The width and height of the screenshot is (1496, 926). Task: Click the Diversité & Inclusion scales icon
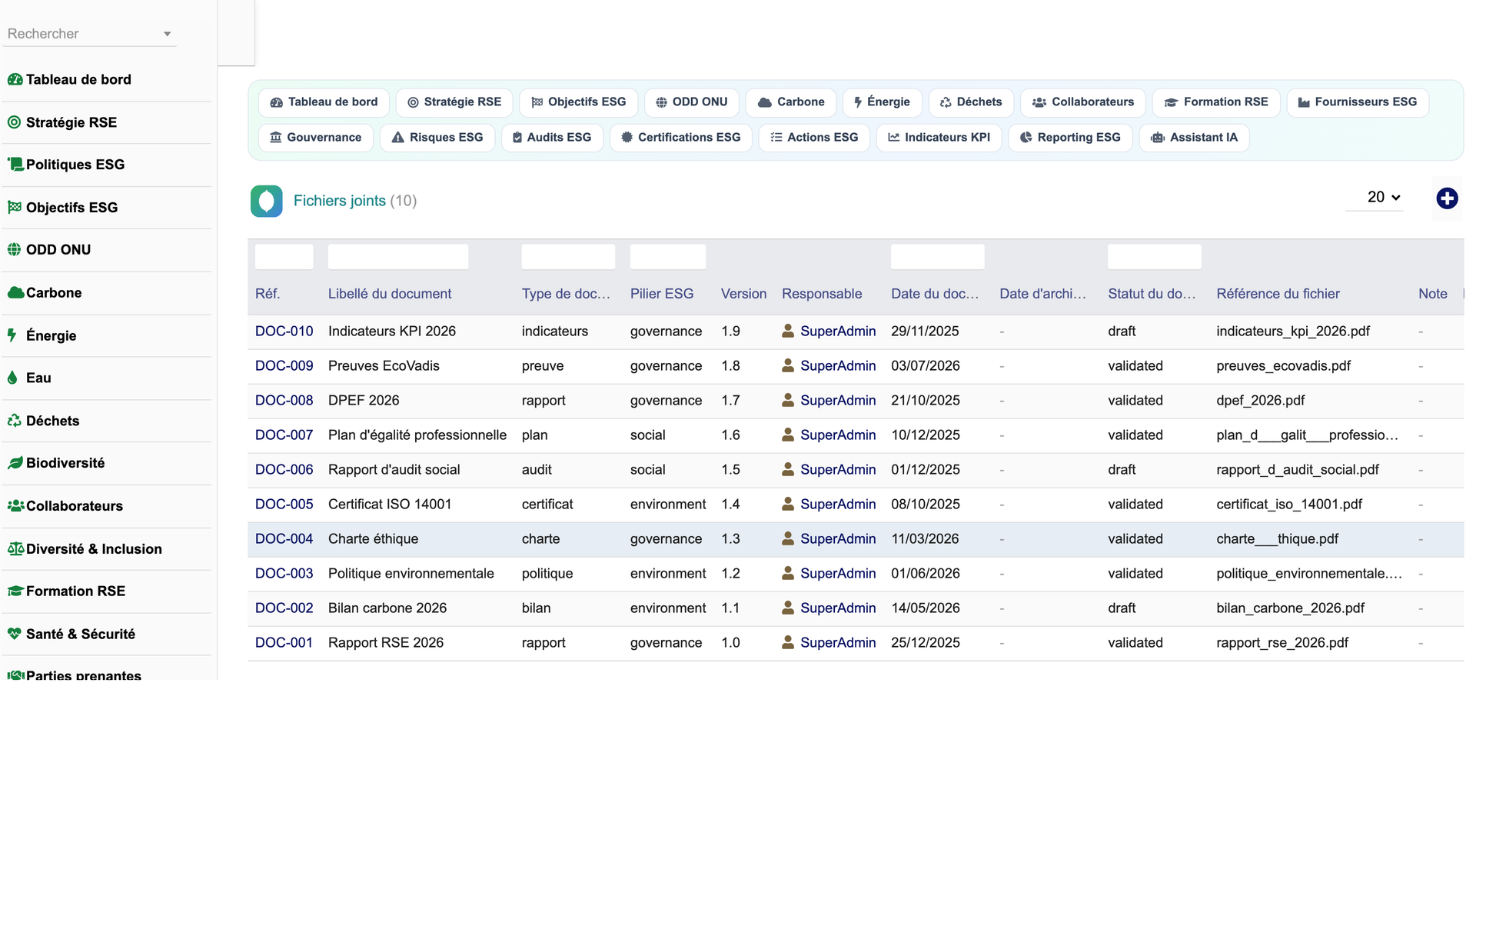(15, 549)
